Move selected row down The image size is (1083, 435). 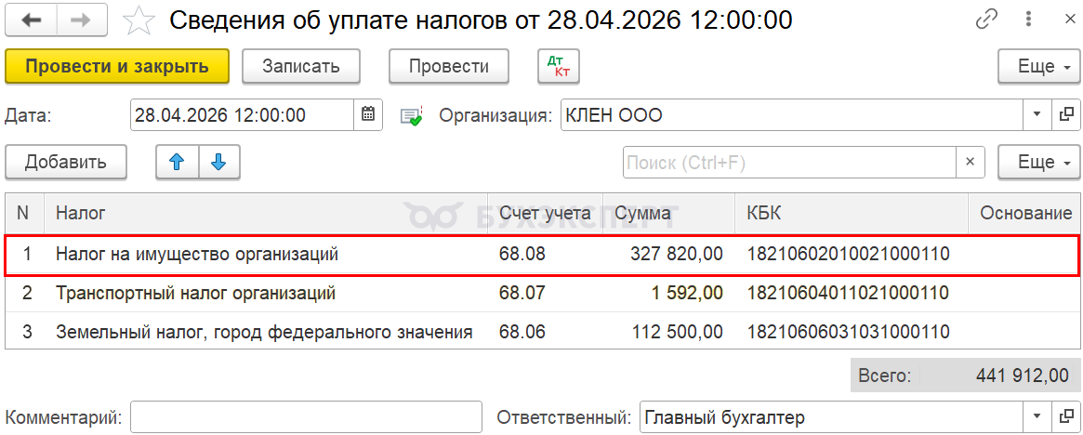(218, 162)
